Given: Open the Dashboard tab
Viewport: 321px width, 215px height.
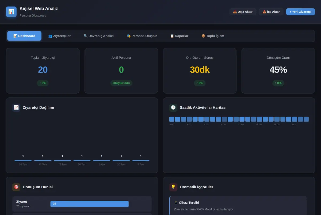Looking at the screenshot, I should [24, 36].
